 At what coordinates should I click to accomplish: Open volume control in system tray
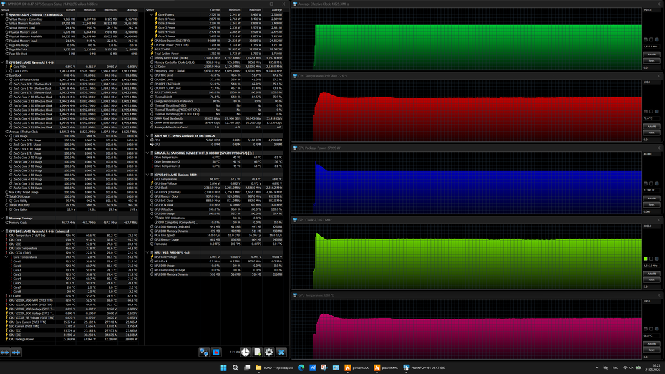point(631,368)
